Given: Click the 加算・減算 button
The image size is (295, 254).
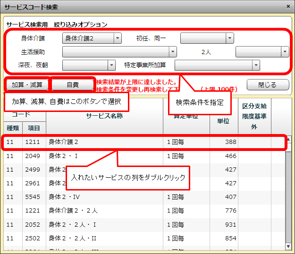Looking at the screenshot, I should (27, 85).
